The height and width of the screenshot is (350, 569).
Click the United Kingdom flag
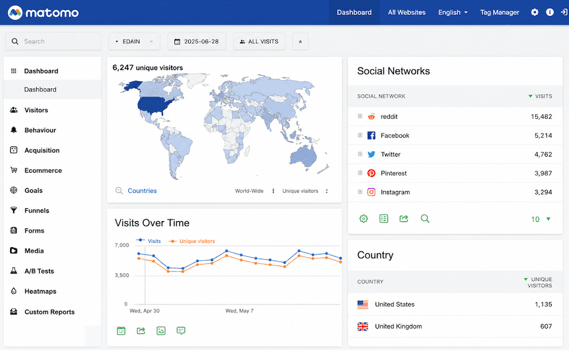(x=363, y=326)
